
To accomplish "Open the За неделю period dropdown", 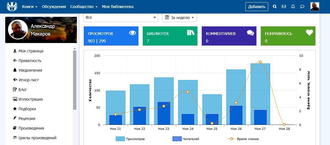I will [x=179, y=17].
